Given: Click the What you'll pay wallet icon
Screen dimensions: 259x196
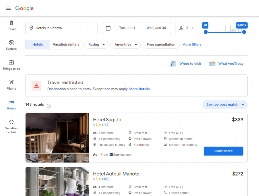Looking at the screenshot, I should click(212, 63).
